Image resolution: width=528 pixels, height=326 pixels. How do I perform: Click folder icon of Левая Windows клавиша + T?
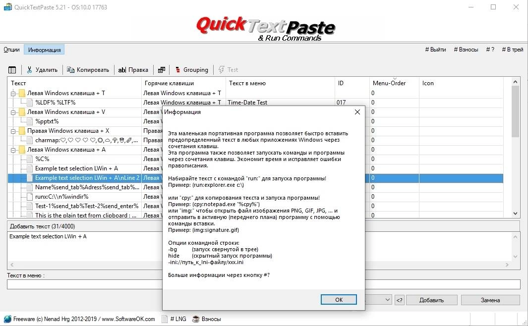click(x=22, y=93)
